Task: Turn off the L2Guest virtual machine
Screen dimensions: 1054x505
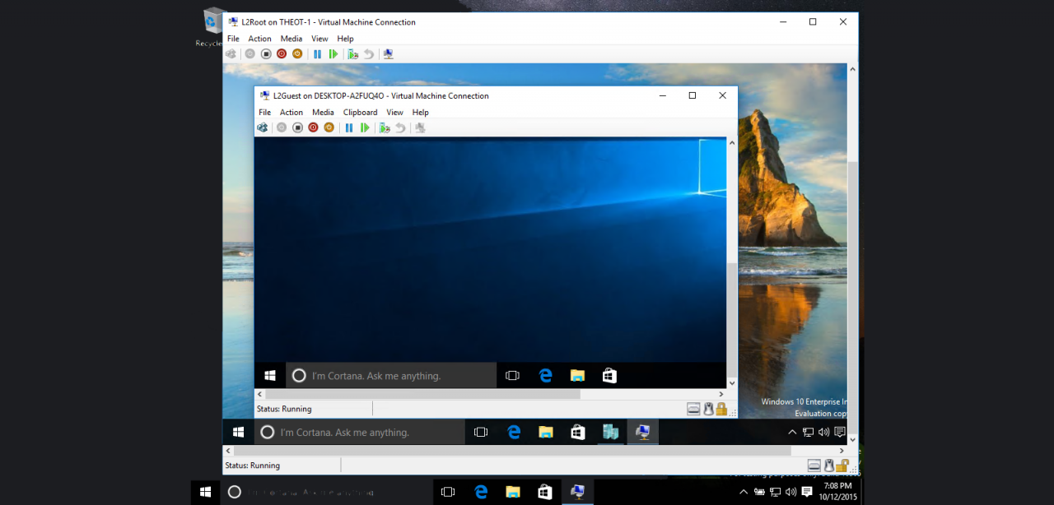Action: click(x=297, y=127)
